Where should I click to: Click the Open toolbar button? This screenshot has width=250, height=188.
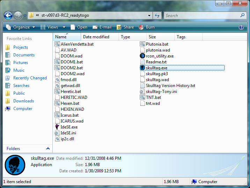pos(79,27)
